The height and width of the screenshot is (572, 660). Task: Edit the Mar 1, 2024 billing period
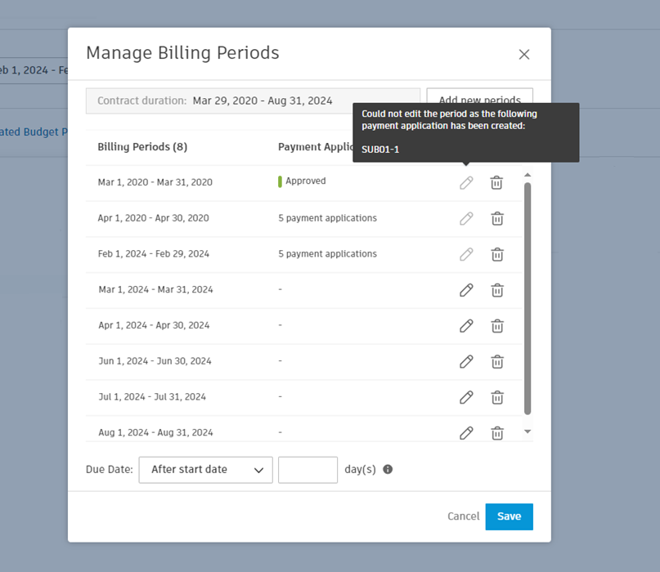point(466,290)
